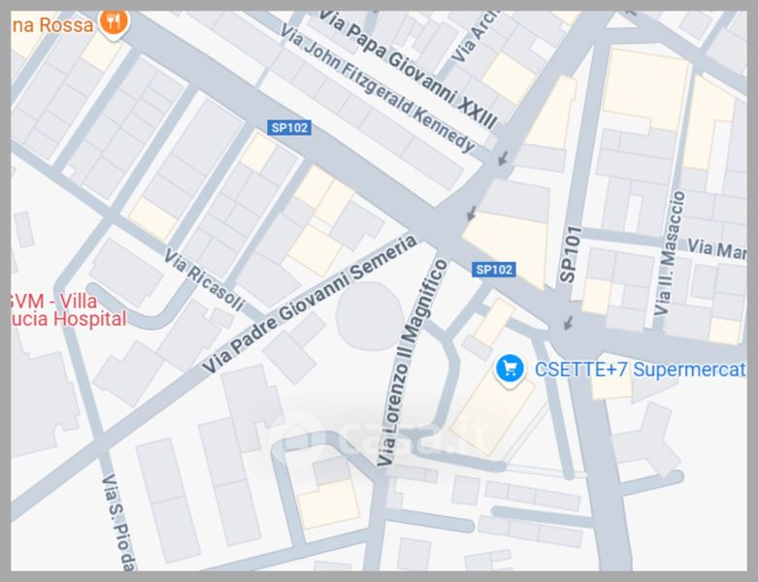Screen dimensions: 758x582
Task: Click the circular roundabout shape on map
Action: click(370, 317)
